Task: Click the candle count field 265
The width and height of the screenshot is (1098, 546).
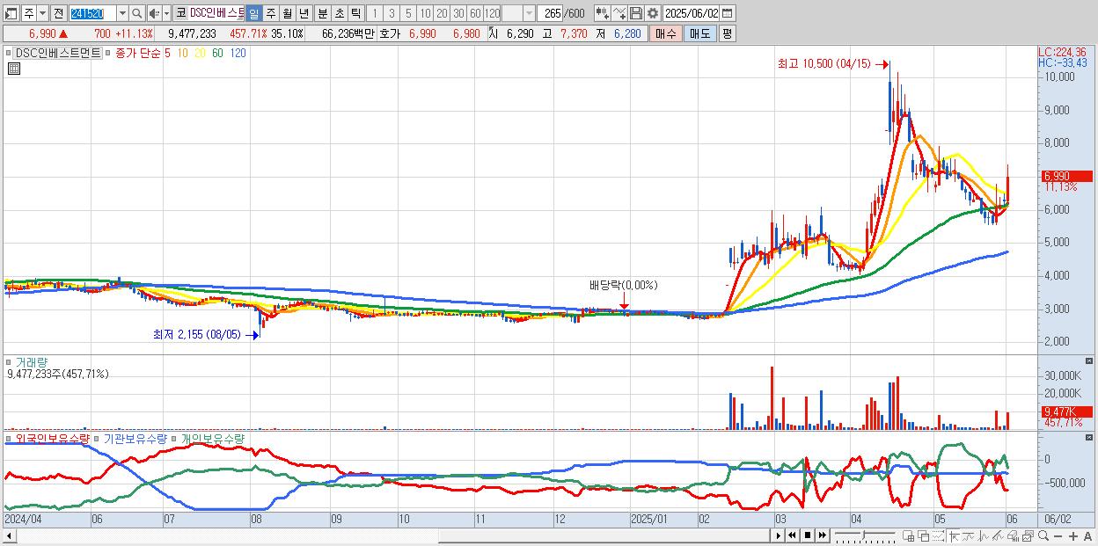Action: click(x=551, y=14)
